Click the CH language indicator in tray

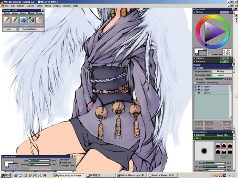(x=224, y=176)
